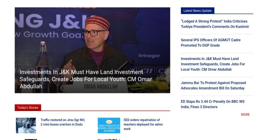Open sidebar link about Investments in J&K

(x=213, y=64)
